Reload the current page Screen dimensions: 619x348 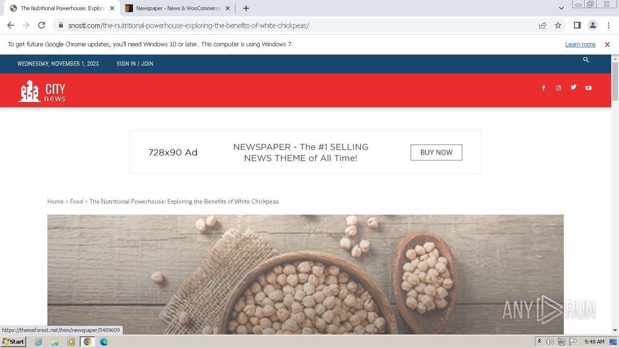(42, 25)
